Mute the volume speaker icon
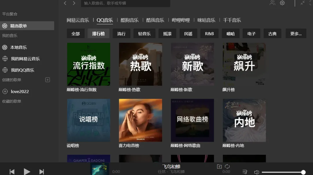Viewport: 313px width, 175px height. pyautogui.click(x=256, y=172)
